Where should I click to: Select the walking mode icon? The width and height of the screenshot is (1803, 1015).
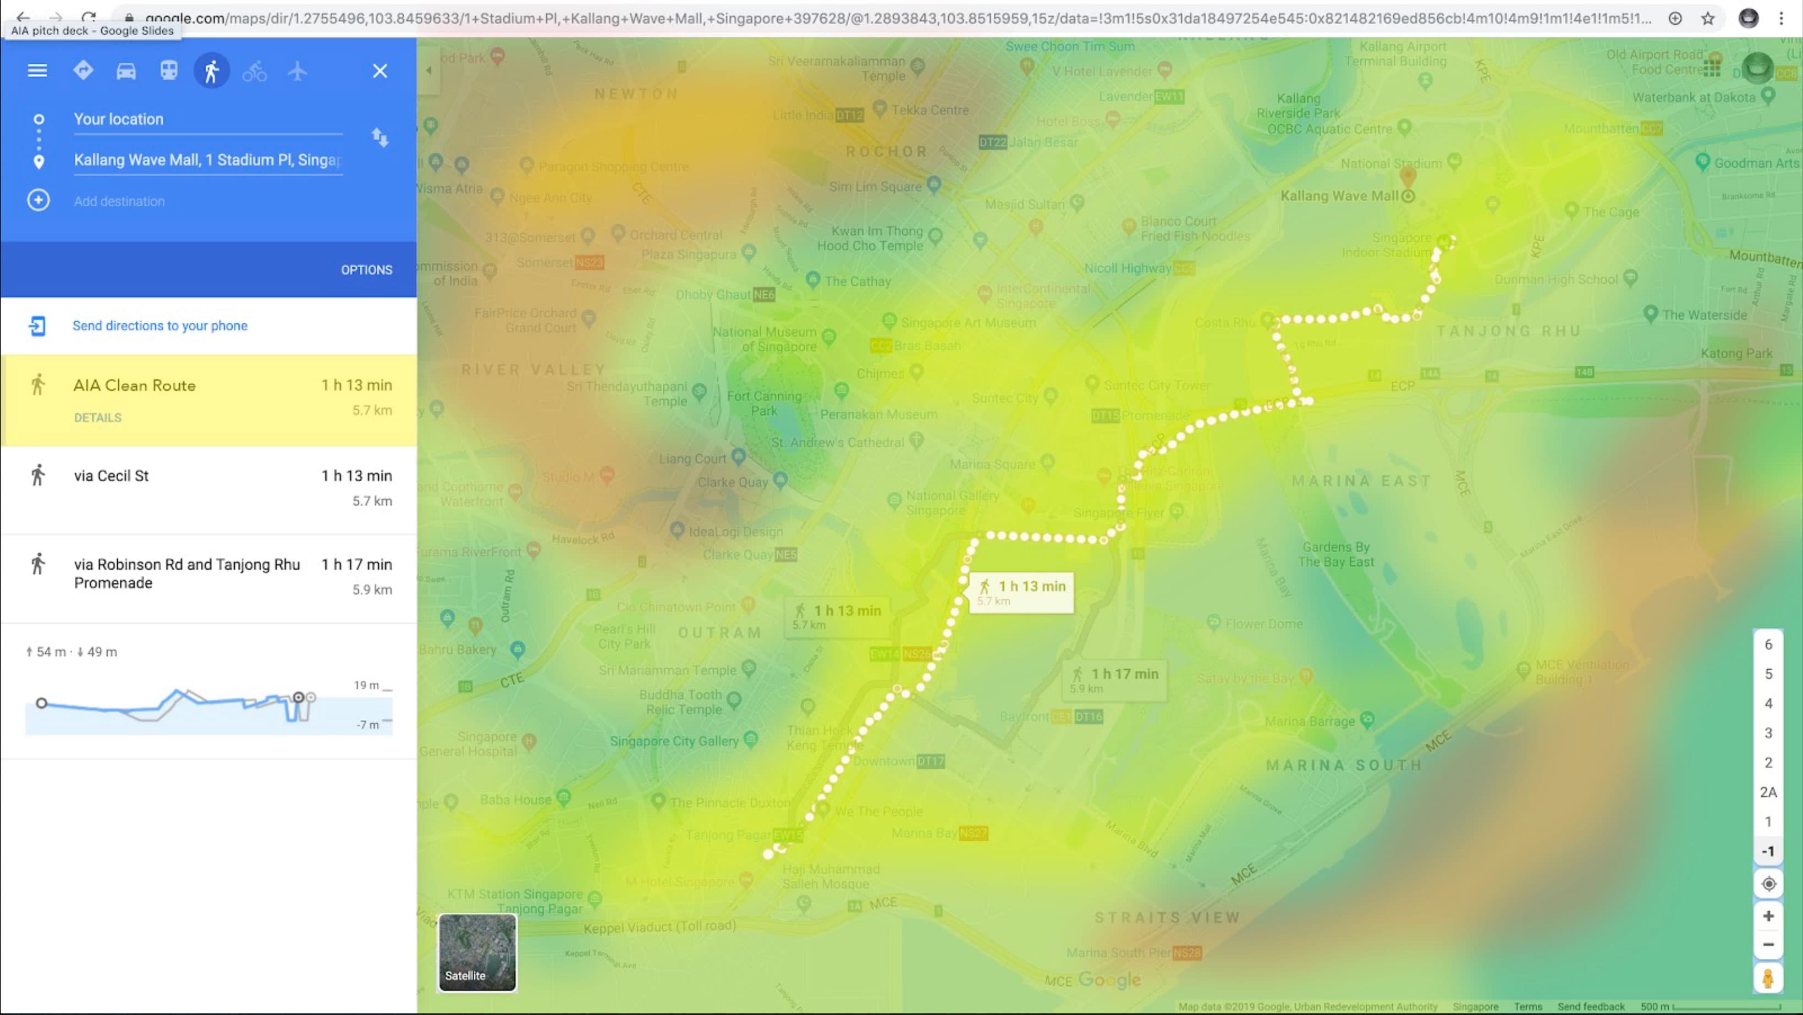pyautogui.click(x=211, y=70)
